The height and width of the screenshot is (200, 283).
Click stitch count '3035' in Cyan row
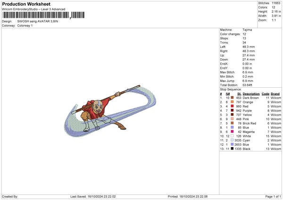(238, 141)
